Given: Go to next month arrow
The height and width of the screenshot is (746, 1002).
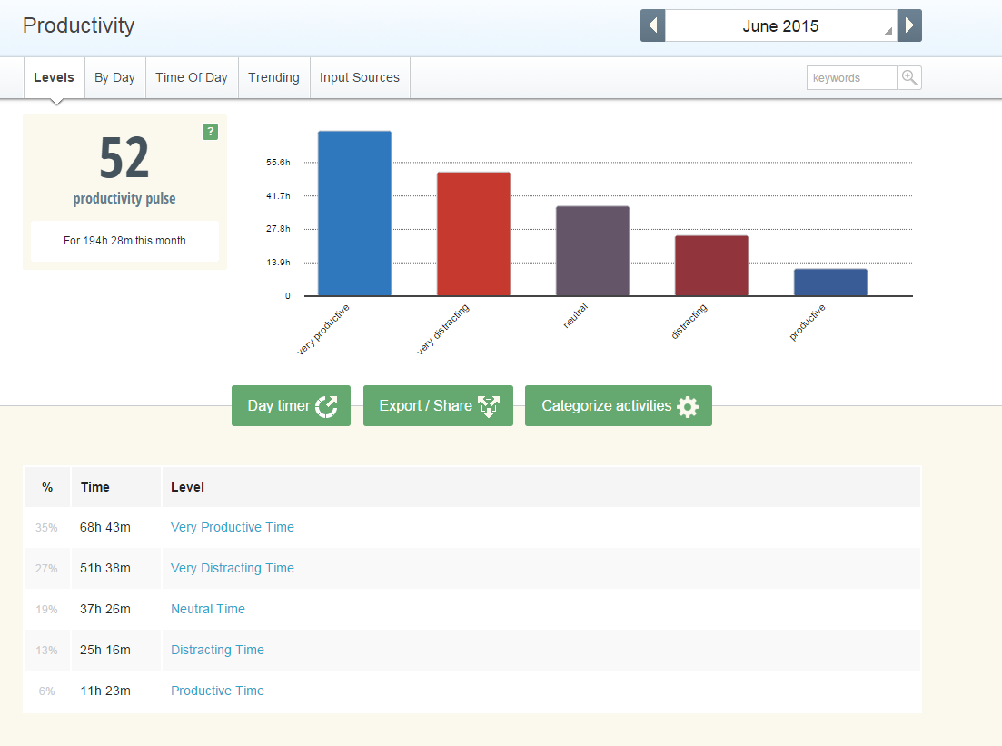Looking at the screenshot, I should point(909,25).
